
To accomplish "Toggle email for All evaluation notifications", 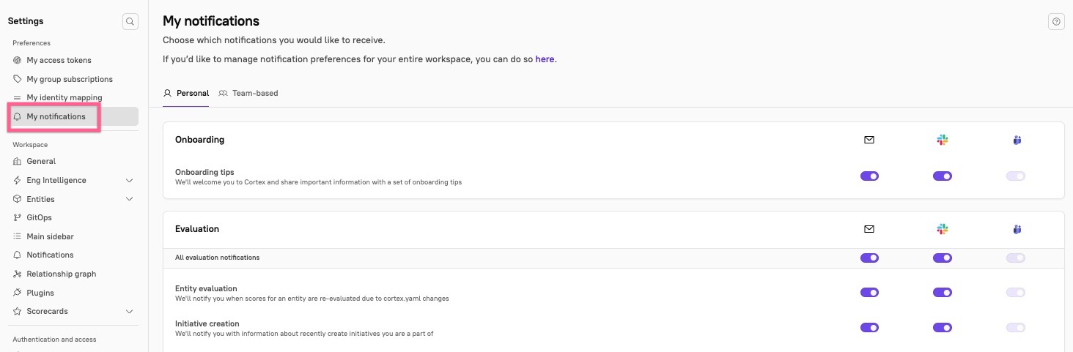I will pos(869,258).
